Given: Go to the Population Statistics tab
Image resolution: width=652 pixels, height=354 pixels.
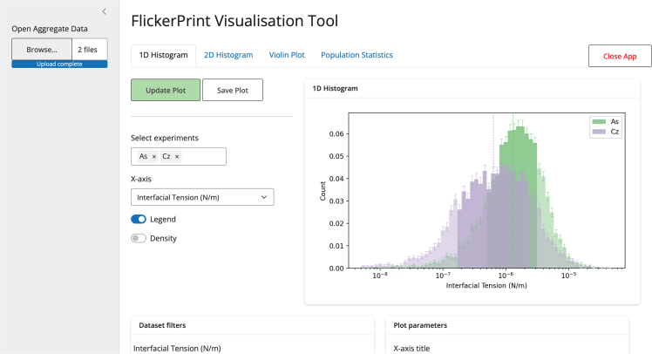Looking at the screenshot, I should [x=357, y=55].
